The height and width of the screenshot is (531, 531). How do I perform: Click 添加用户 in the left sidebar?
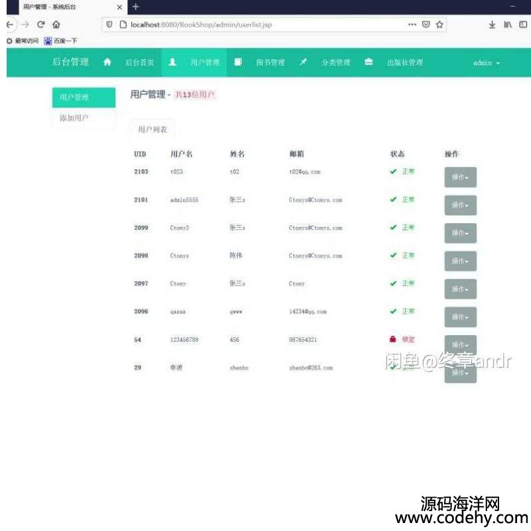click(74, 118)
